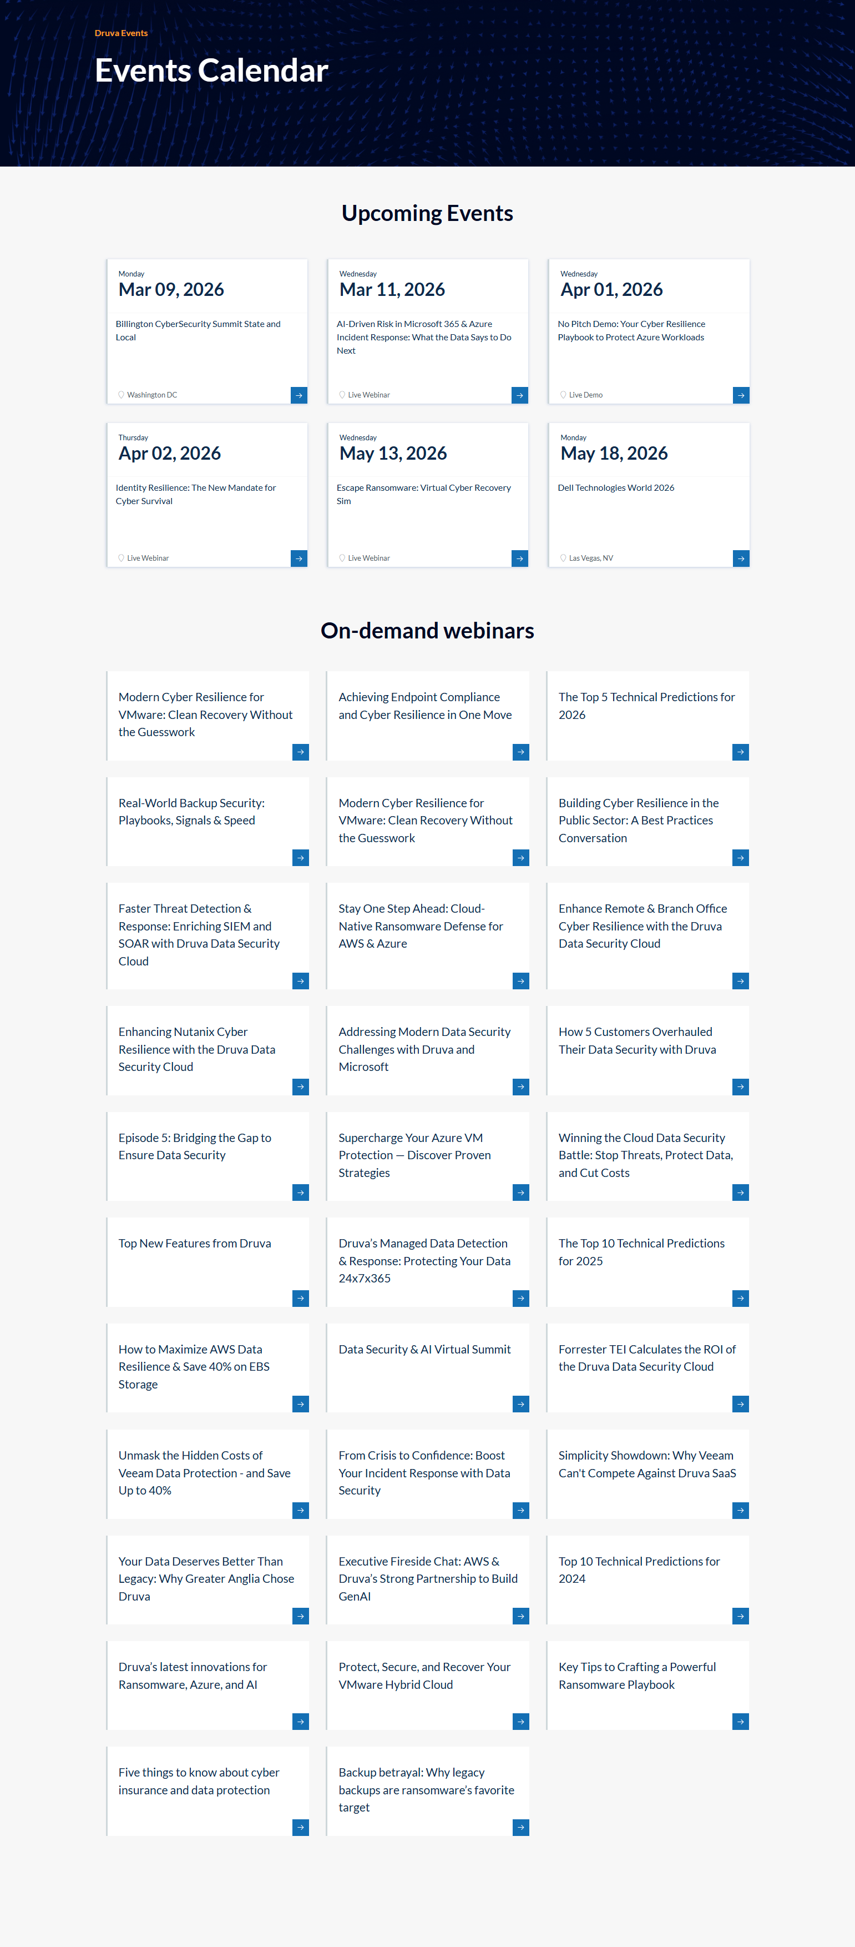Click arrow on Top New Features from Druva
This screenshot has height=1947, width=855.
(x=301, y=1299)
